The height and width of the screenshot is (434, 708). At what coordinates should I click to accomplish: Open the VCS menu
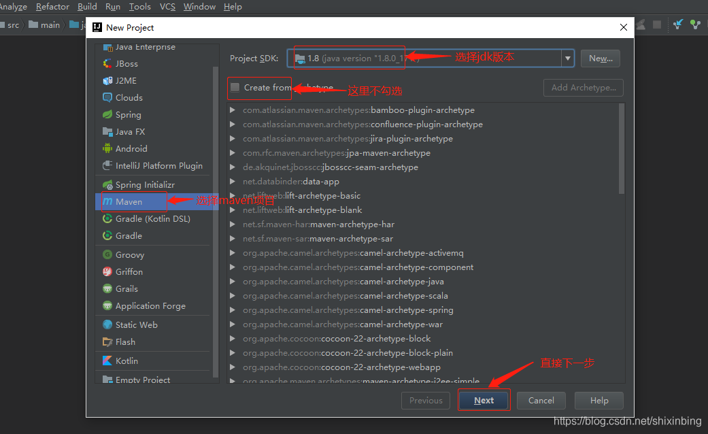pos(167,7)
